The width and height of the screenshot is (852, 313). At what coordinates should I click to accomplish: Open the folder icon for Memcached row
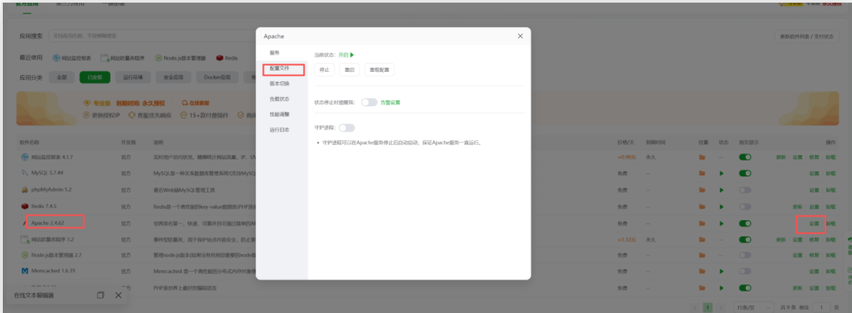[702, 272]
